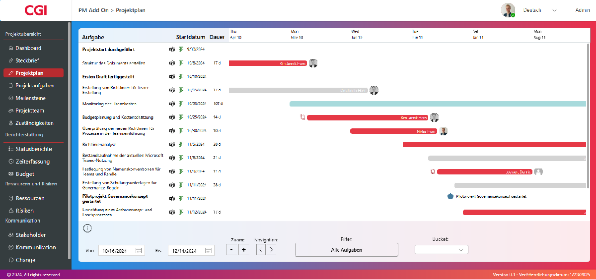The image size is (596, 279).
Task: Click the info circle icon below task list
Action: [87, 228]
